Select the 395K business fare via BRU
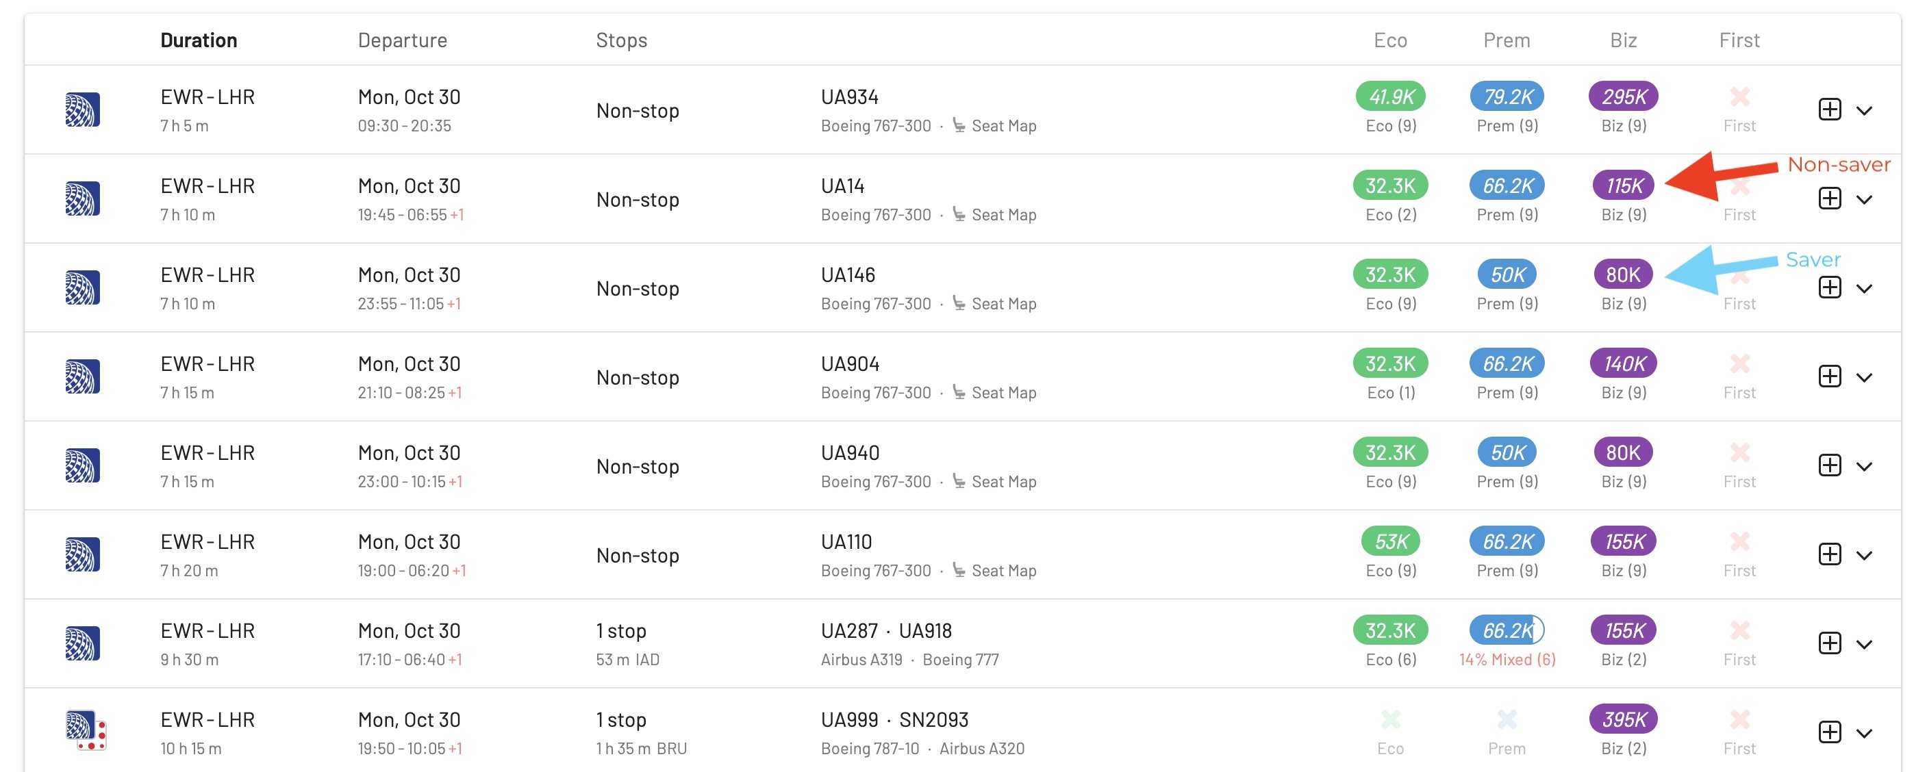Viewport: 1927px width, 772px height. (1623, 719)
